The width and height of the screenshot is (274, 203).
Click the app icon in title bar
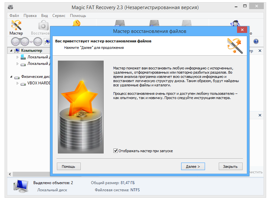pyautogui.click(x=10, y=7)
